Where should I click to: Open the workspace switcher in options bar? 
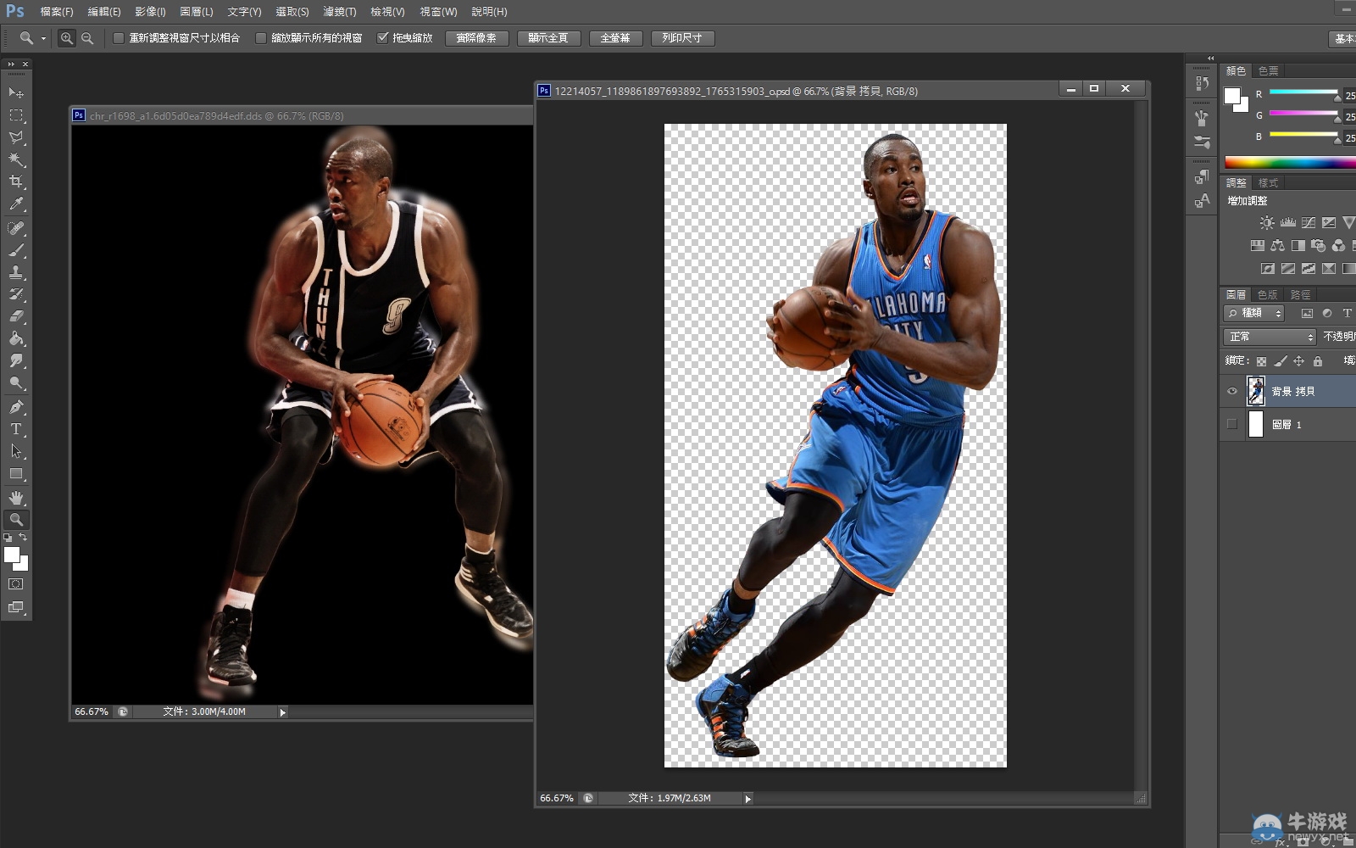[x=1342, y=38]
